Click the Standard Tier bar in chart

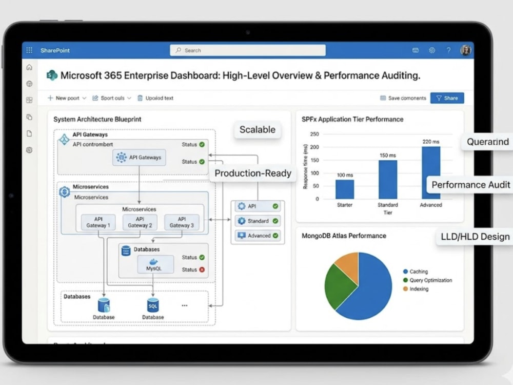pos(388,179)
